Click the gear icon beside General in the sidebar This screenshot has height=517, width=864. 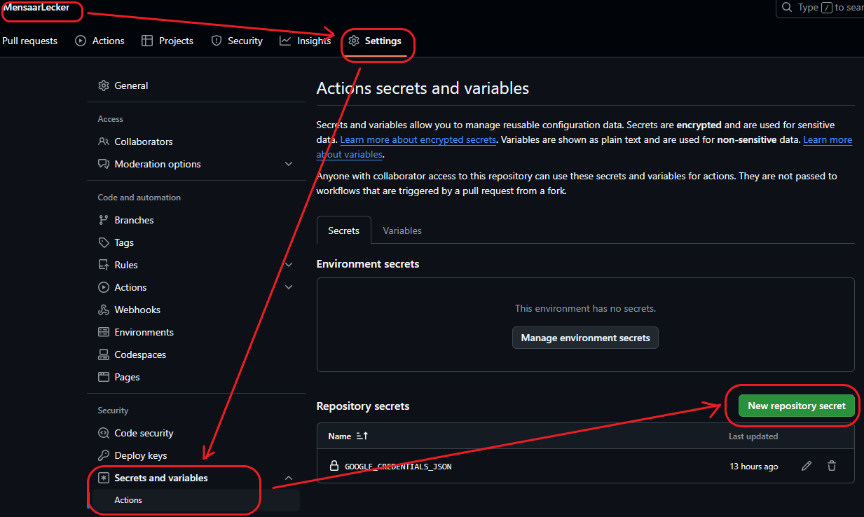(x=104, y=85)
